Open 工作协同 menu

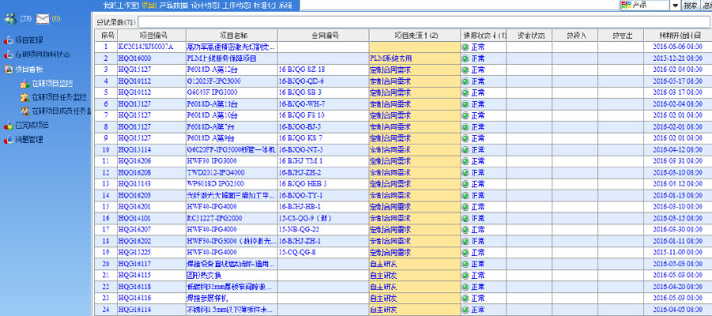pos(235,6)
